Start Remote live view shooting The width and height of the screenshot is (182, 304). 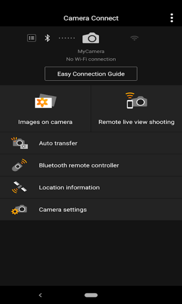(x=136, y=108)
